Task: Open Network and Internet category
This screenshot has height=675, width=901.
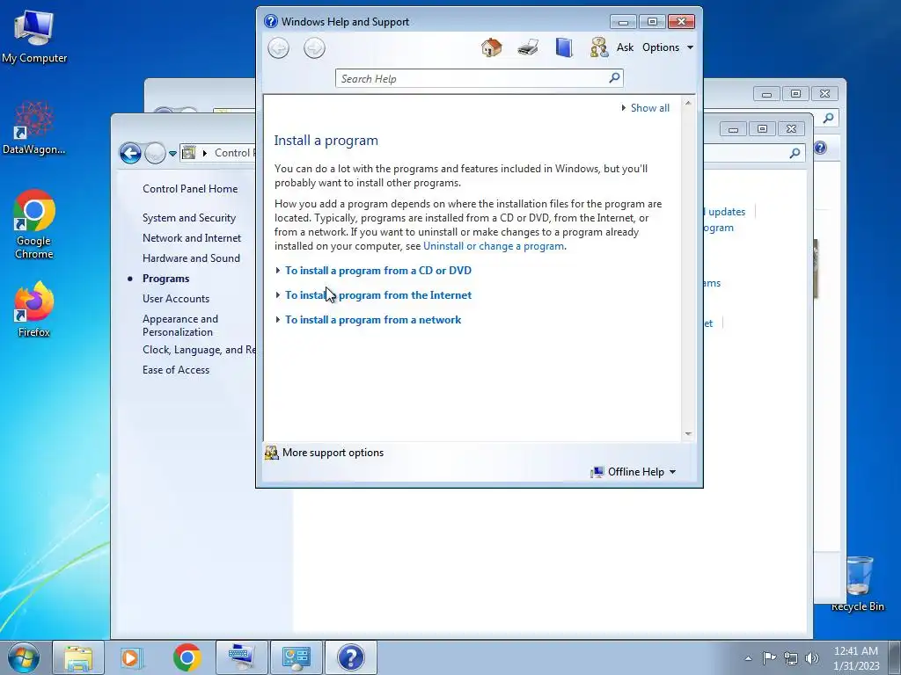Action: pyautogui.click(x=192, y=238)
